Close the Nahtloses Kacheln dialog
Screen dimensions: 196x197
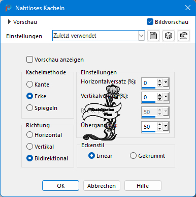click(x=188, y=8)
